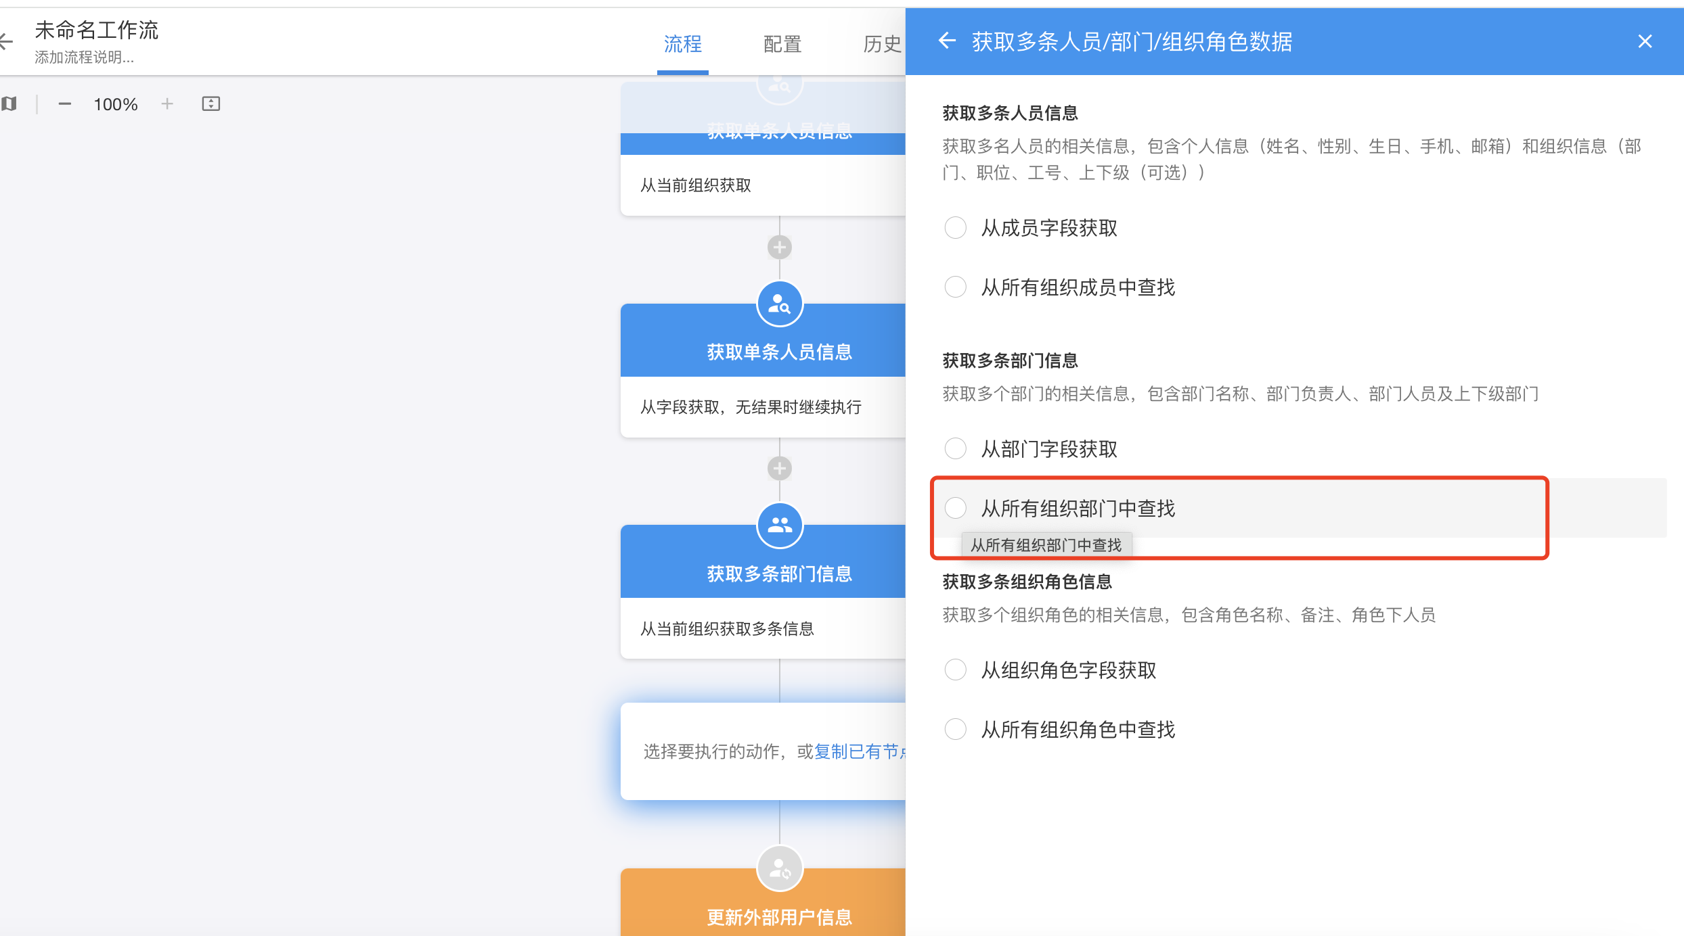Zoom in with the plus icon
This screenshot has height=936, width=1684.
(x=167, y=103)
